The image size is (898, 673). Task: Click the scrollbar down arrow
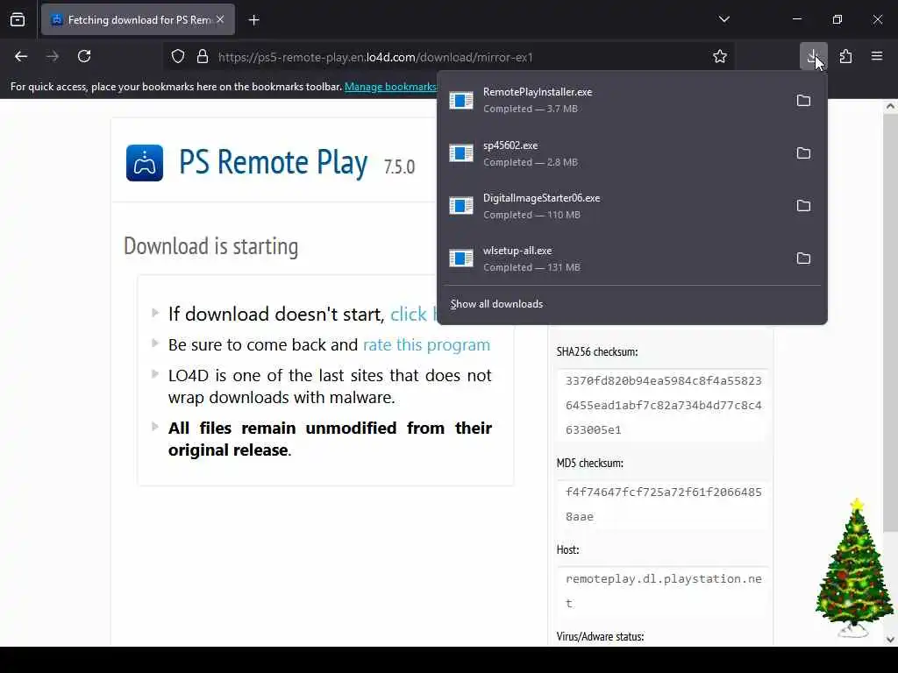tap(890, 640)
